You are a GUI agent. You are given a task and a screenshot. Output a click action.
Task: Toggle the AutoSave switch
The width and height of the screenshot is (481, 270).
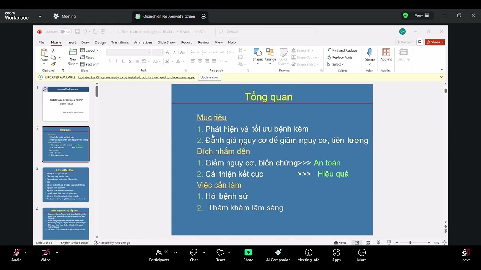point(65,31)
